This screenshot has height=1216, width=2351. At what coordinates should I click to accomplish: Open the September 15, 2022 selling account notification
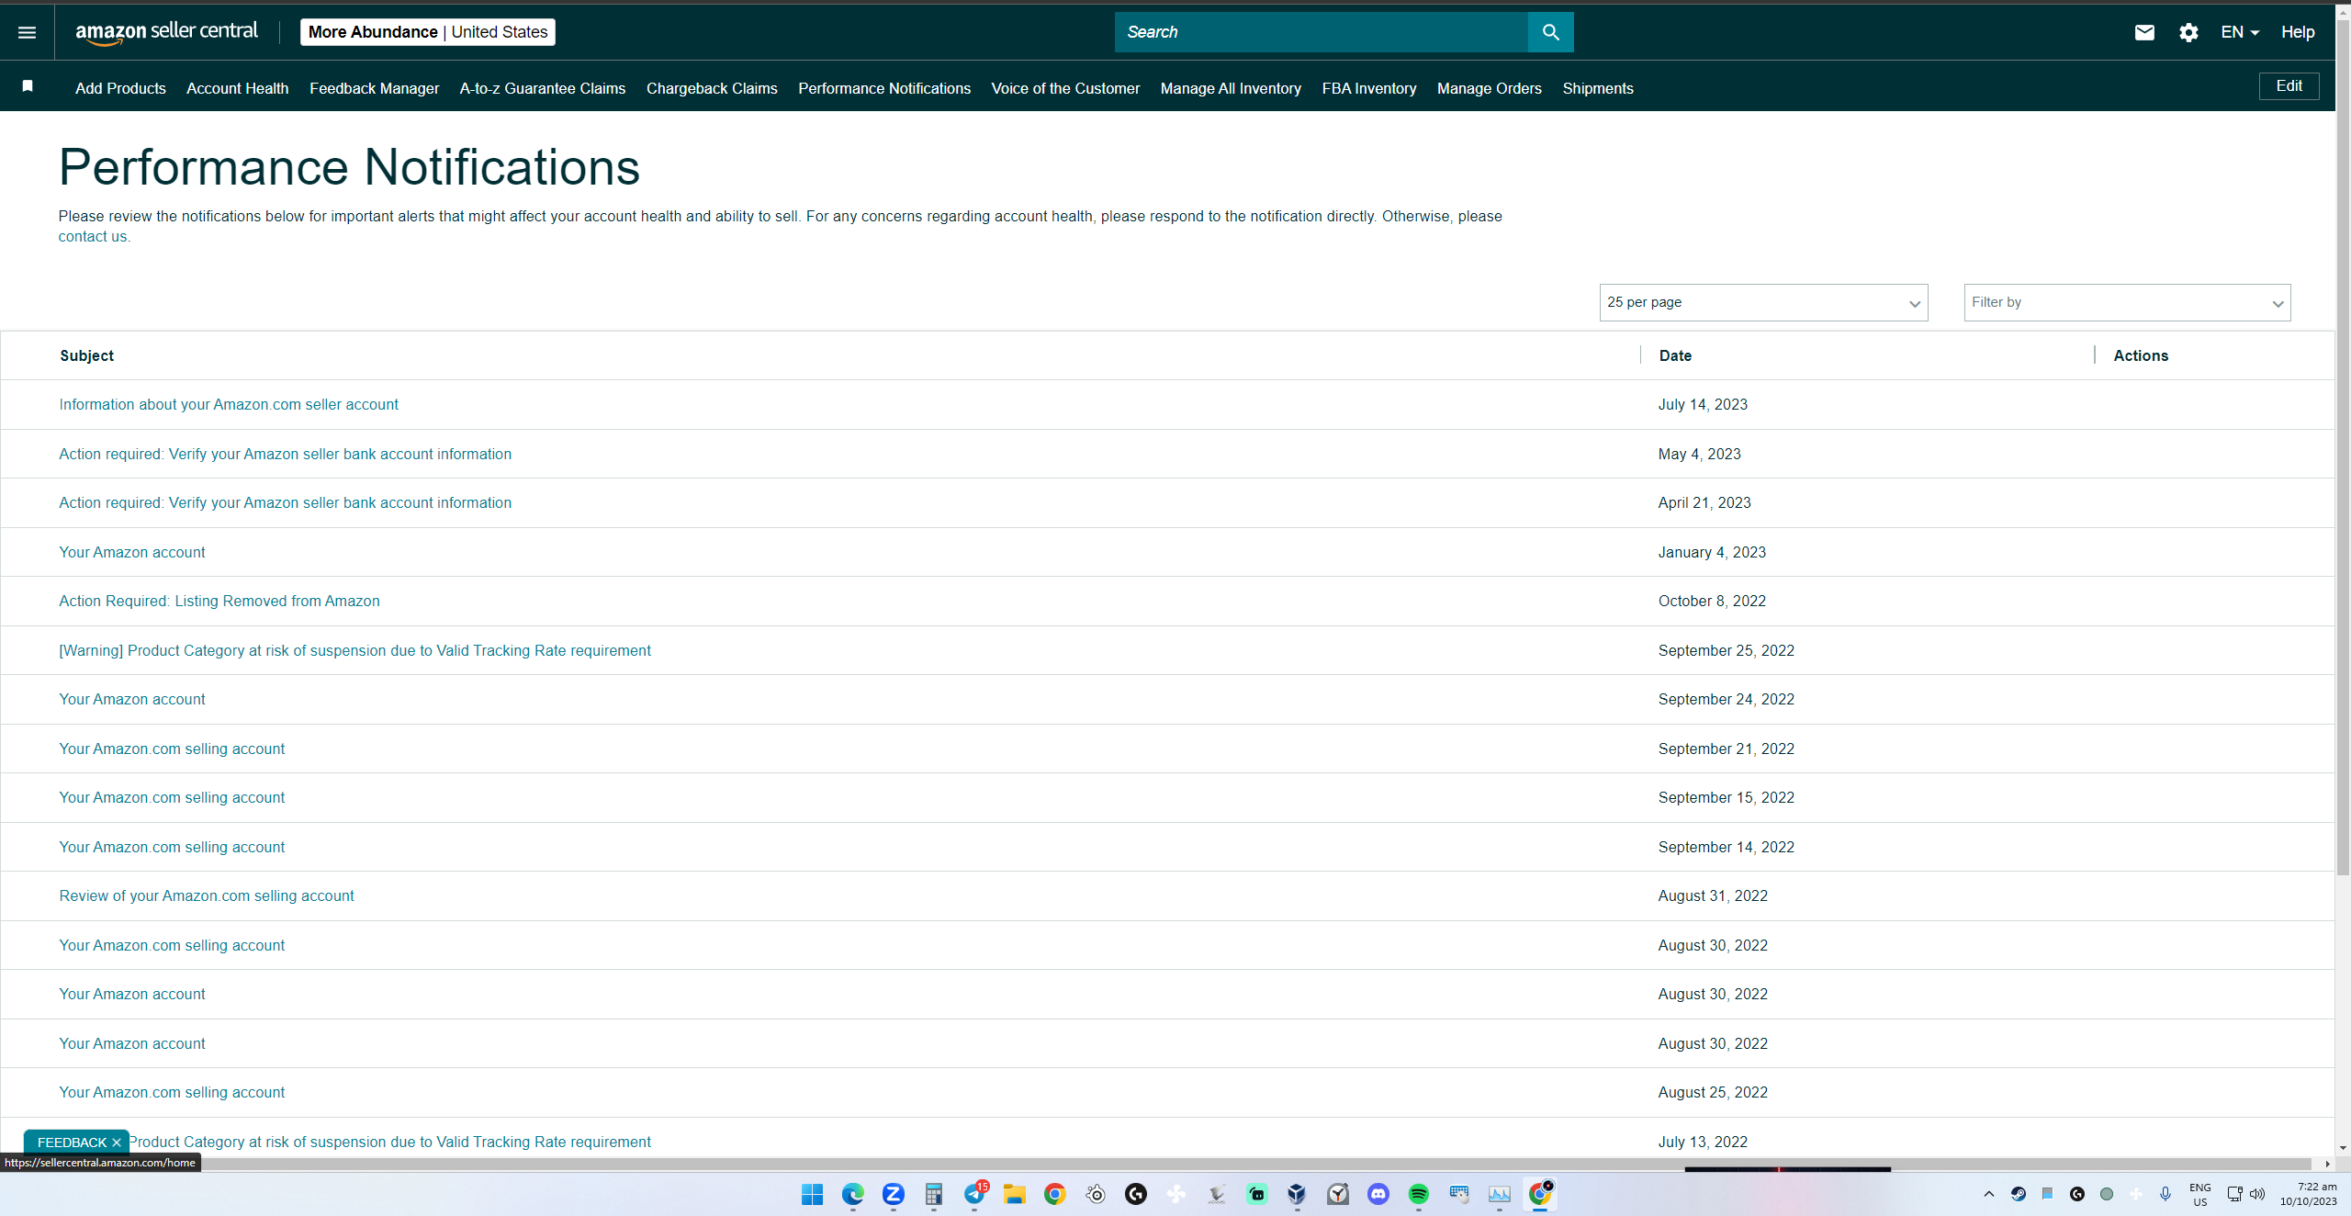point(172,797)
